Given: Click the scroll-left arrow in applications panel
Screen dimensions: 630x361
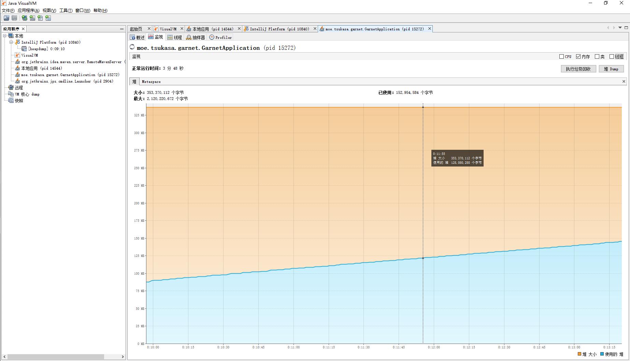Looking at the screenshot, I should 4,357.
